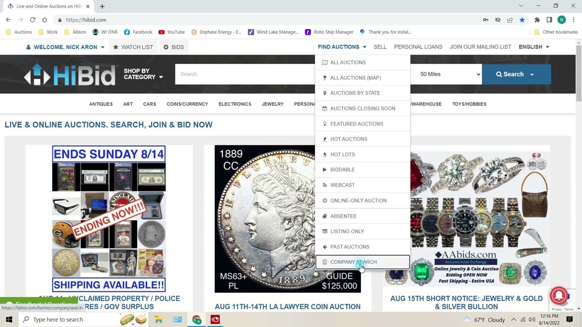
Task: Open Jewelry category
Action: 272,104
